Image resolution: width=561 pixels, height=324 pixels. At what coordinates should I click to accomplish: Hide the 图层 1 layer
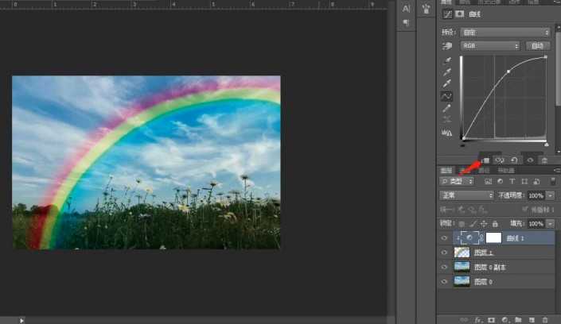coord(444,252)
